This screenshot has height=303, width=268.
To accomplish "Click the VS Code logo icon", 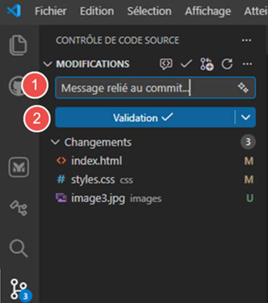I will [14, 11].
